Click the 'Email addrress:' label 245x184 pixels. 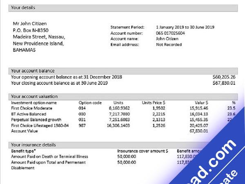125,45
